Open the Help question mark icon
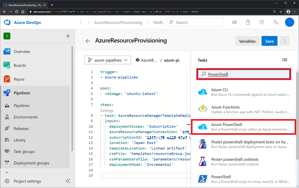The width and height of the screenshot is (299, 188). point(262,22)
